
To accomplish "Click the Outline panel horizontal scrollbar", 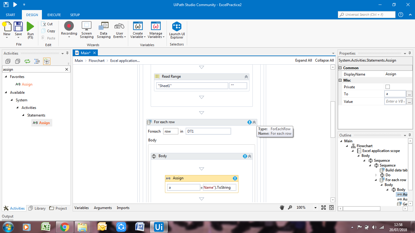I will click(362, 209).
